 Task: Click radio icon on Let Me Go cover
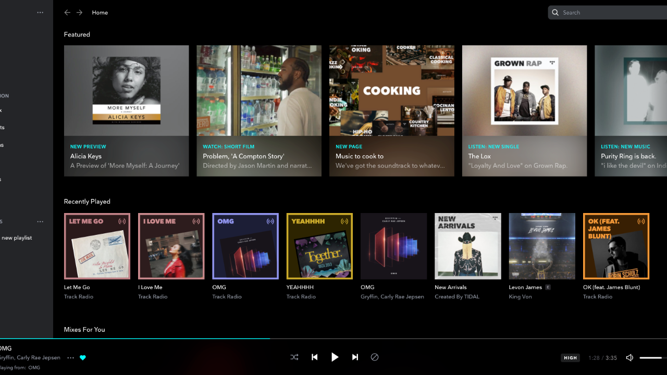pyautogui.click(x=122, y=221)
